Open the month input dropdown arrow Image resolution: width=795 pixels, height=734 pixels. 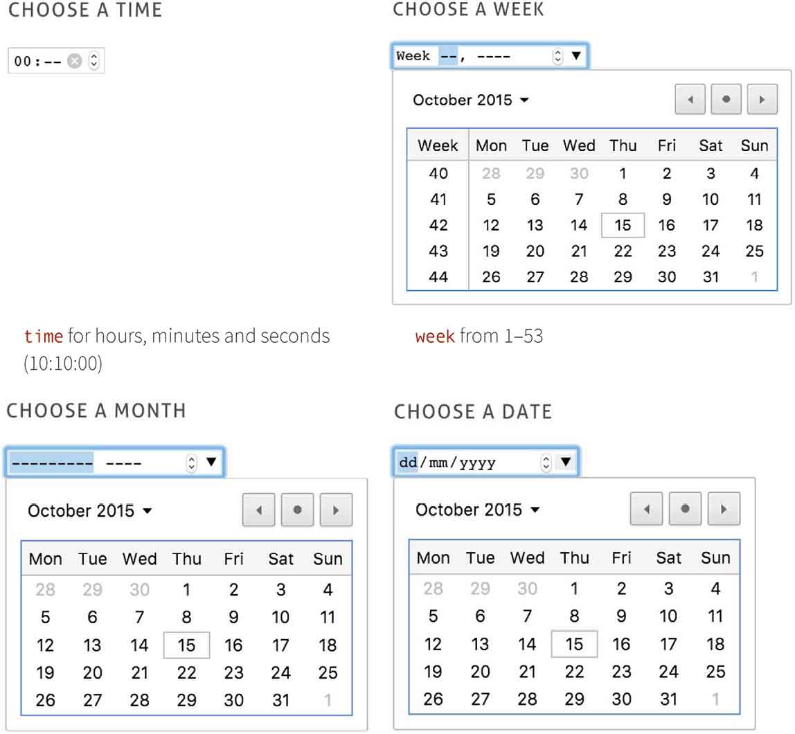pos(211,462)
